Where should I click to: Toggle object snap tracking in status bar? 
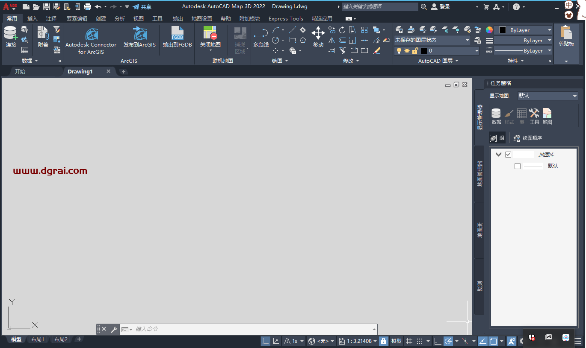[x=482, y=341]
